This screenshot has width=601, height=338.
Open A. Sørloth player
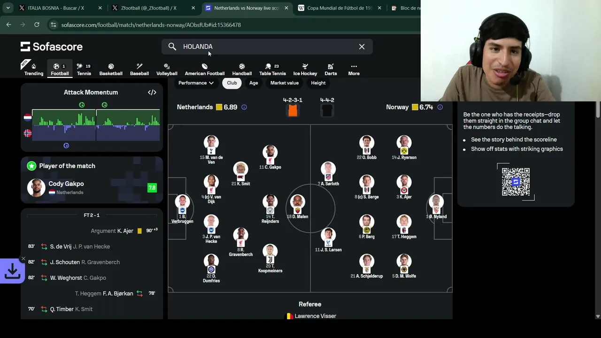328,174
